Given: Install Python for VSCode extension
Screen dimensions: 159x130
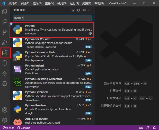Looking at the screenshot, I should pyautogui.click(x=88, y=47).
